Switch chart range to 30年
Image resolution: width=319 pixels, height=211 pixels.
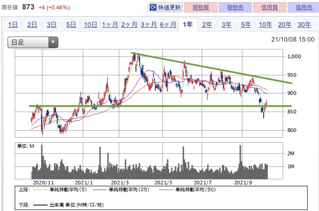click(x=304, y=25)
